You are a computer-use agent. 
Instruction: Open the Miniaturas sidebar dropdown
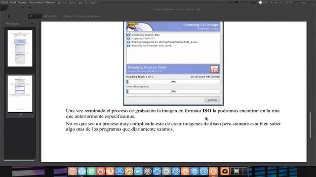[x=15, y=24]
